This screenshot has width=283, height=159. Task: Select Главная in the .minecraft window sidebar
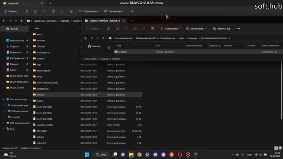15,29
